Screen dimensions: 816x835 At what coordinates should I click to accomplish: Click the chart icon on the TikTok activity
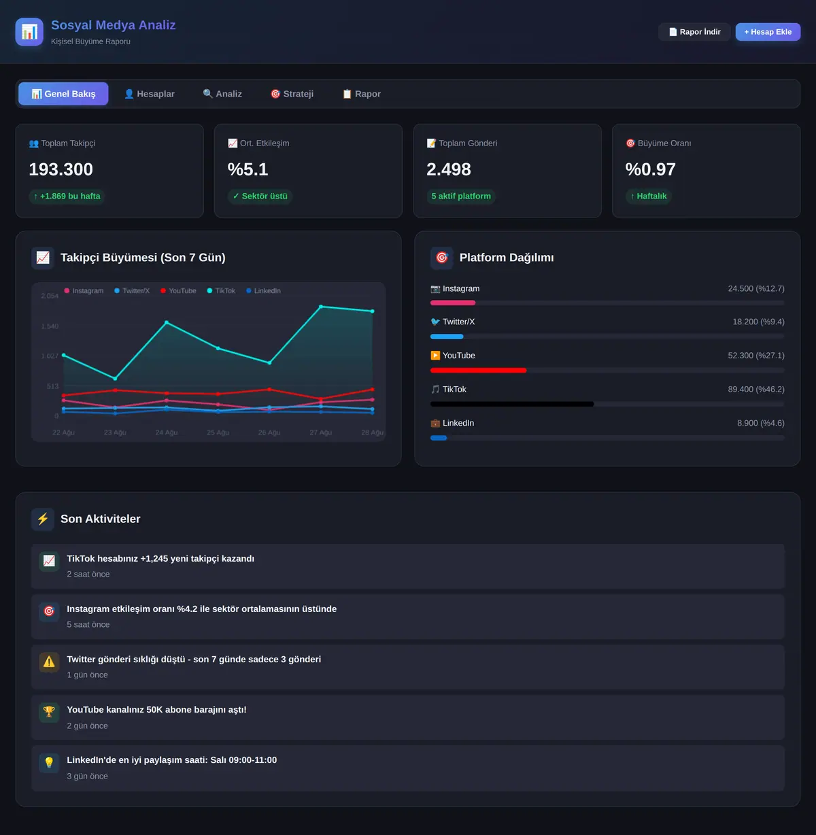49,561
